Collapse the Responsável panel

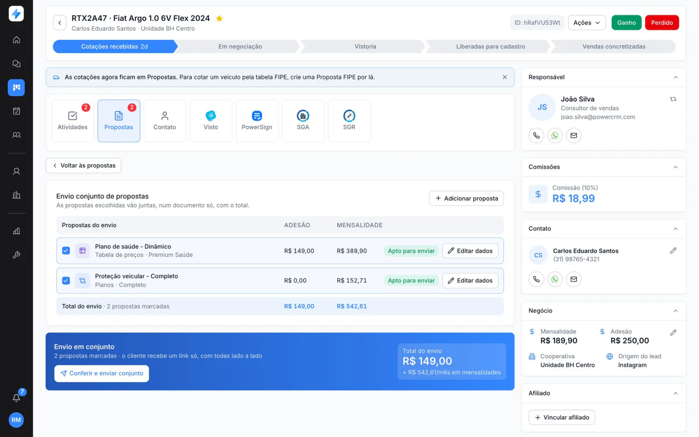point(675,77)
